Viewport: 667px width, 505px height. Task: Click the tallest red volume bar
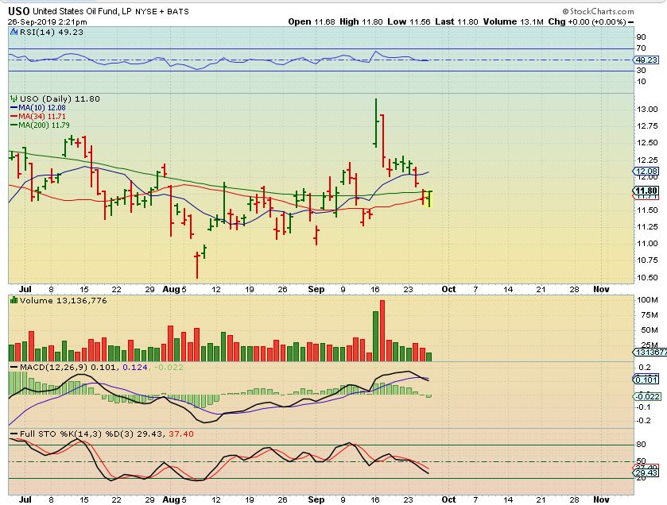382,330
